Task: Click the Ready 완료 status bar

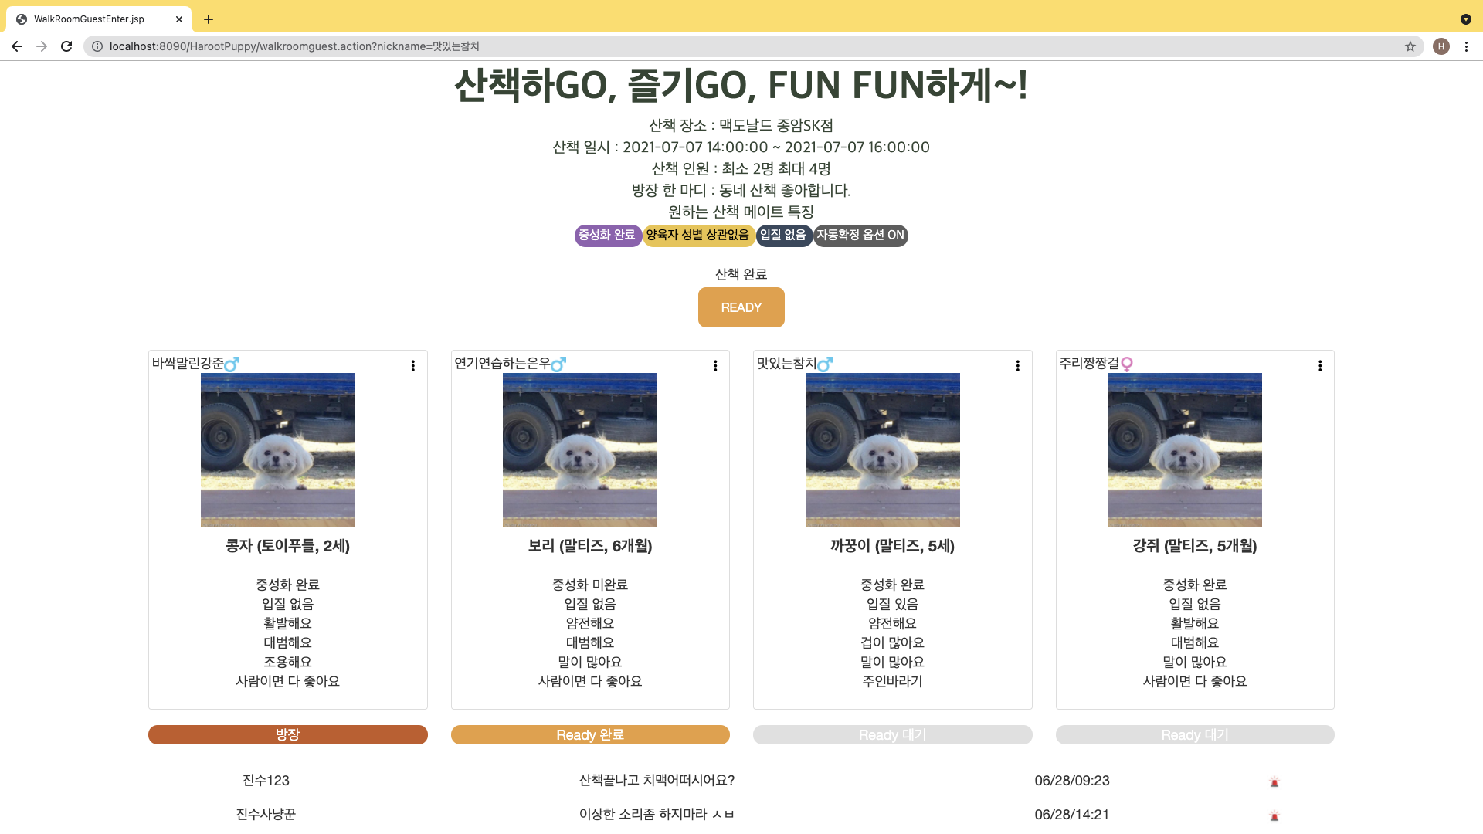Action: click(590, 734)
